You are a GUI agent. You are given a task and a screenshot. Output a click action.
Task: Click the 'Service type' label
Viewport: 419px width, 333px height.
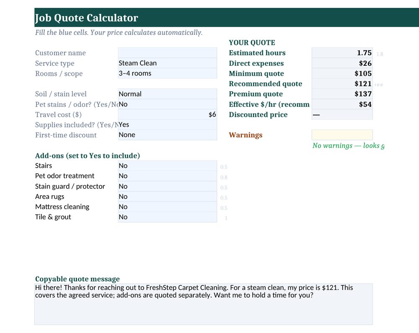click(54, 63)
